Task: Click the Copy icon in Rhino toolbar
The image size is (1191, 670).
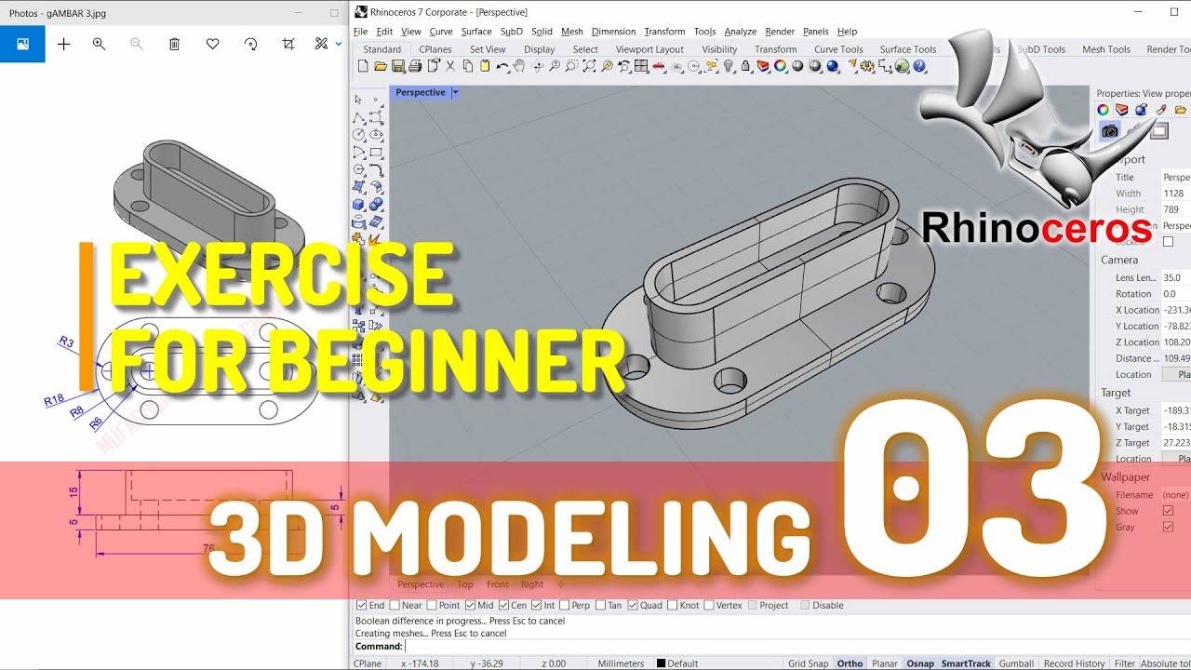Action: [x=467, y=66]
